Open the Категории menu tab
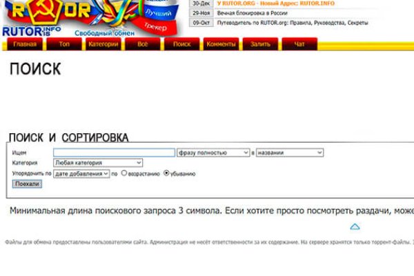Viewport: 414px width, 276px height. click(x=103, y=45)
